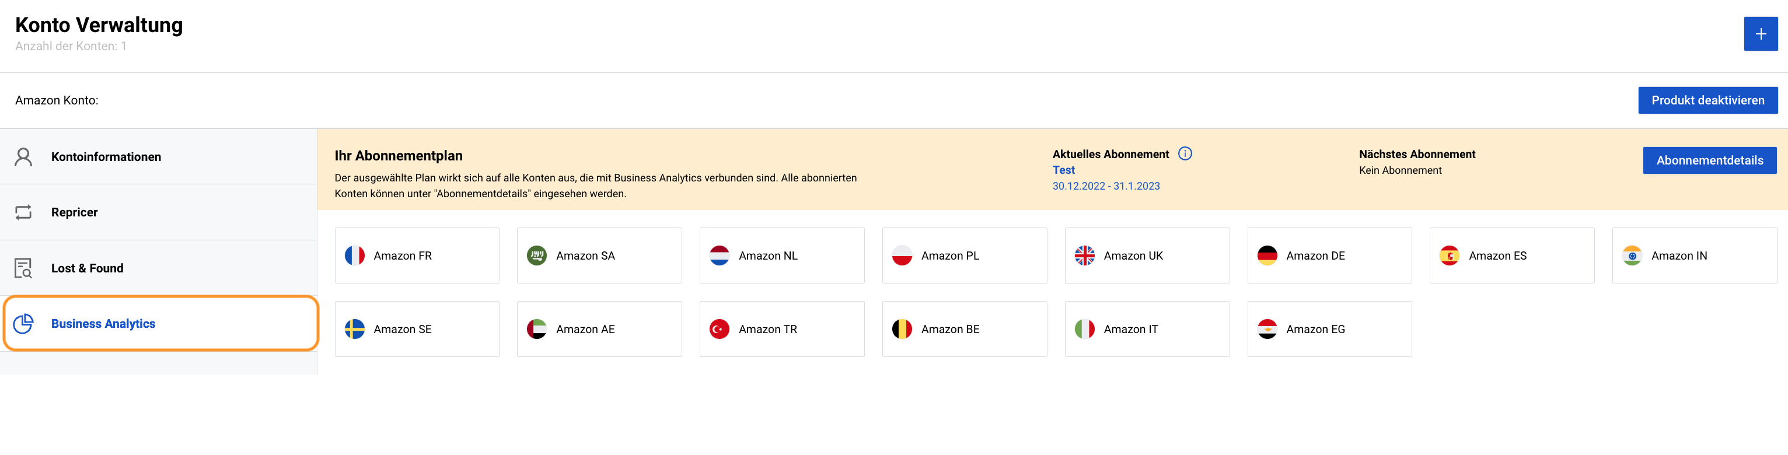Click the Lost & Found document icon
The image size is (1788, 455).
click(x=23, y=268)
